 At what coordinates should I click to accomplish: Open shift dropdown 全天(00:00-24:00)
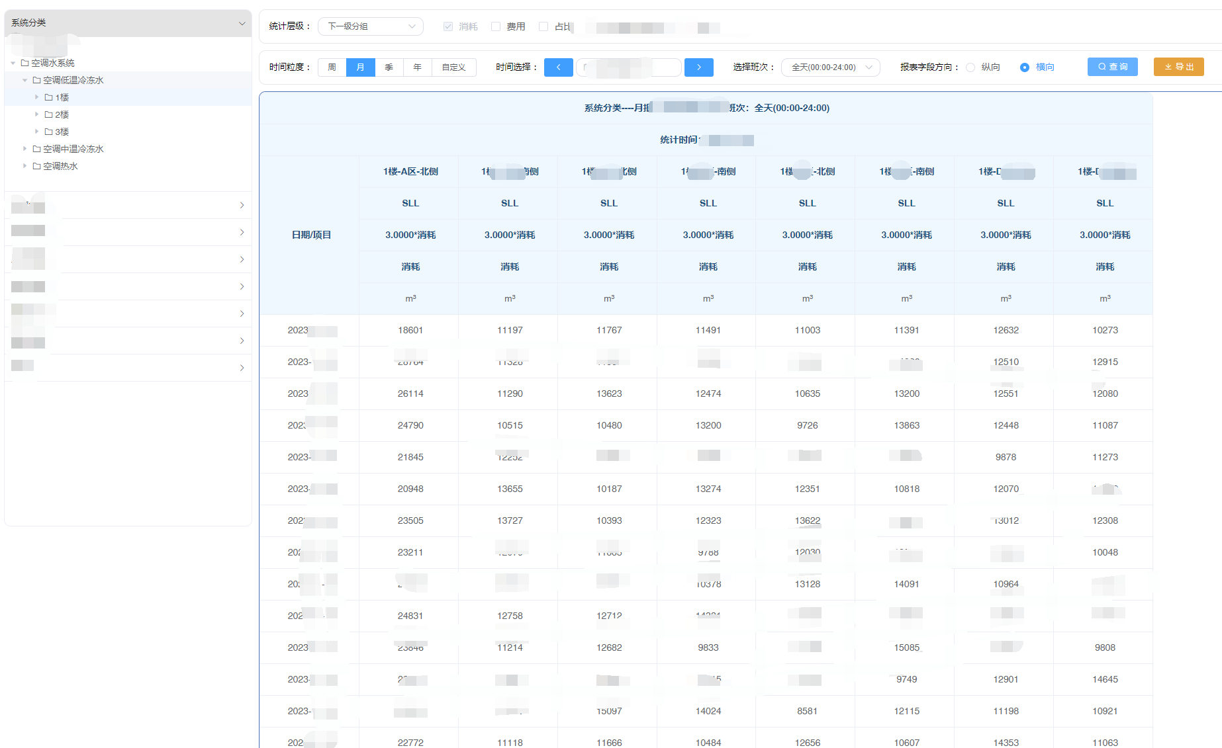click(x=831, y=67)
